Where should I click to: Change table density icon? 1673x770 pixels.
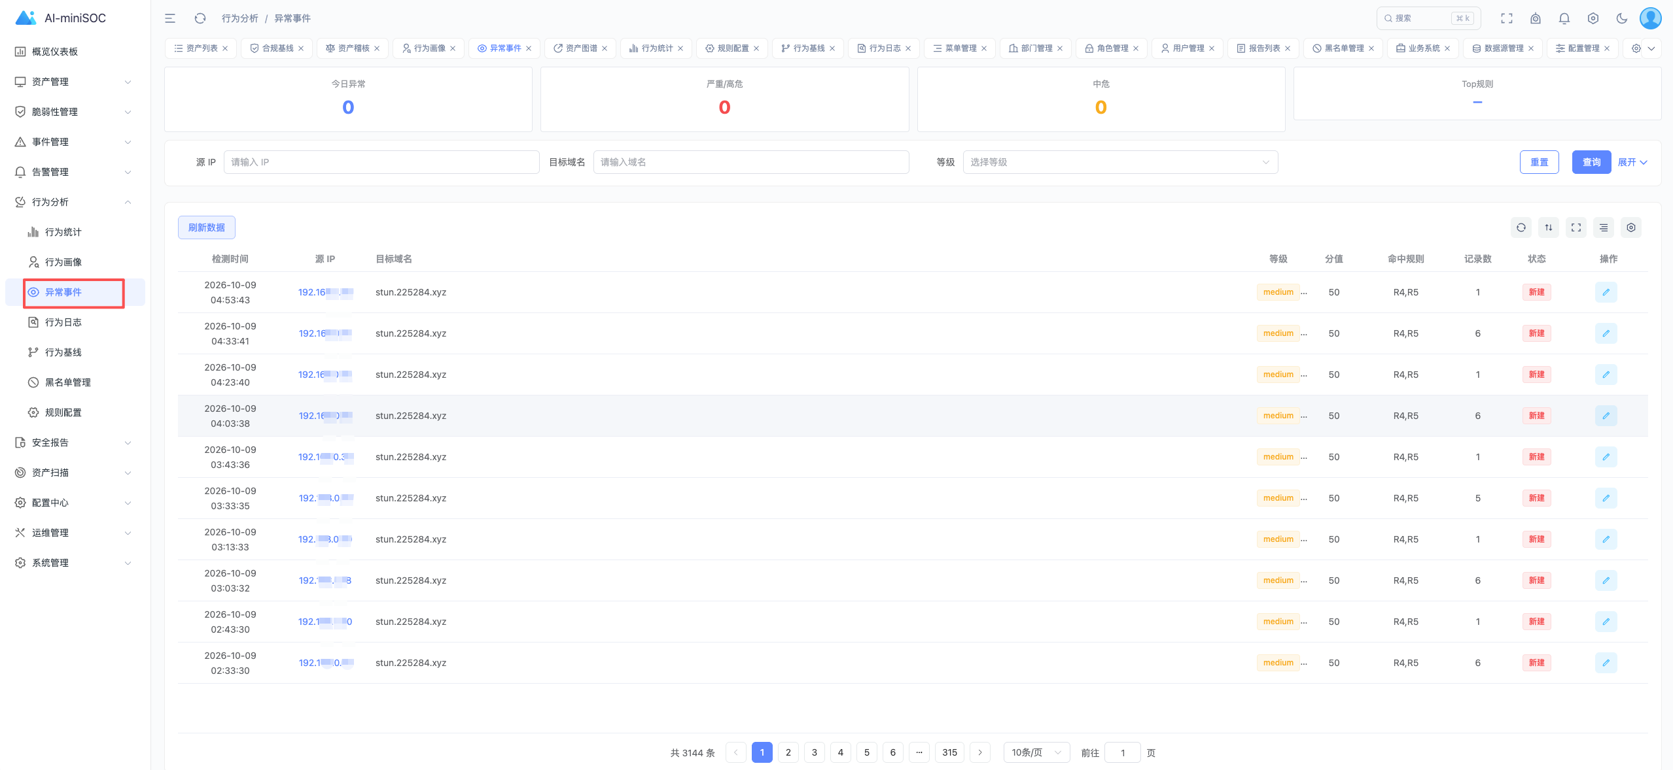1604,227
